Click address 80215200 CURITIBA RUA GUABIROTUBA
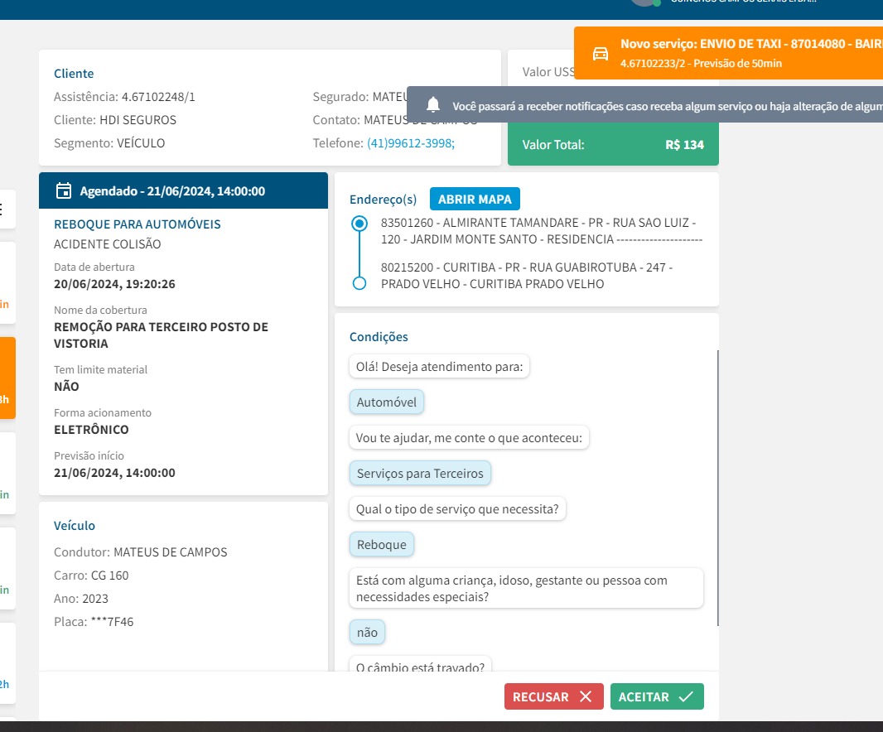883x732 pixels. click(x=527, y=276)
